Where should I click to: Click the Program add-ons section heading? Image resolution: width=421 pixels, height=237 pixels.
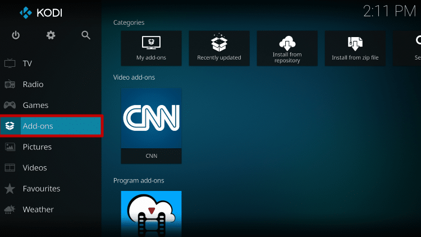[139, 181]
